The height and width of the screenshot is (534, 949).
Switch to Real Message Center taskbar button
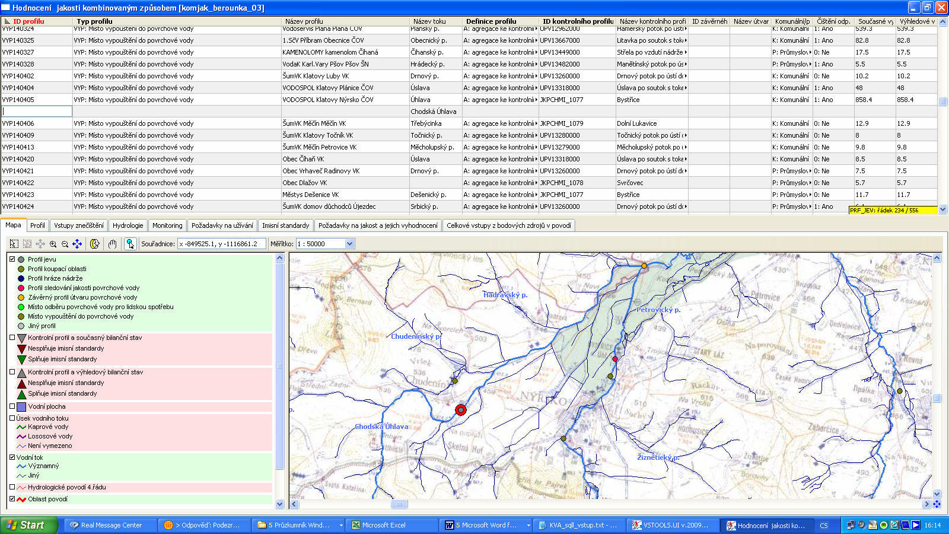tap(110, 525)
